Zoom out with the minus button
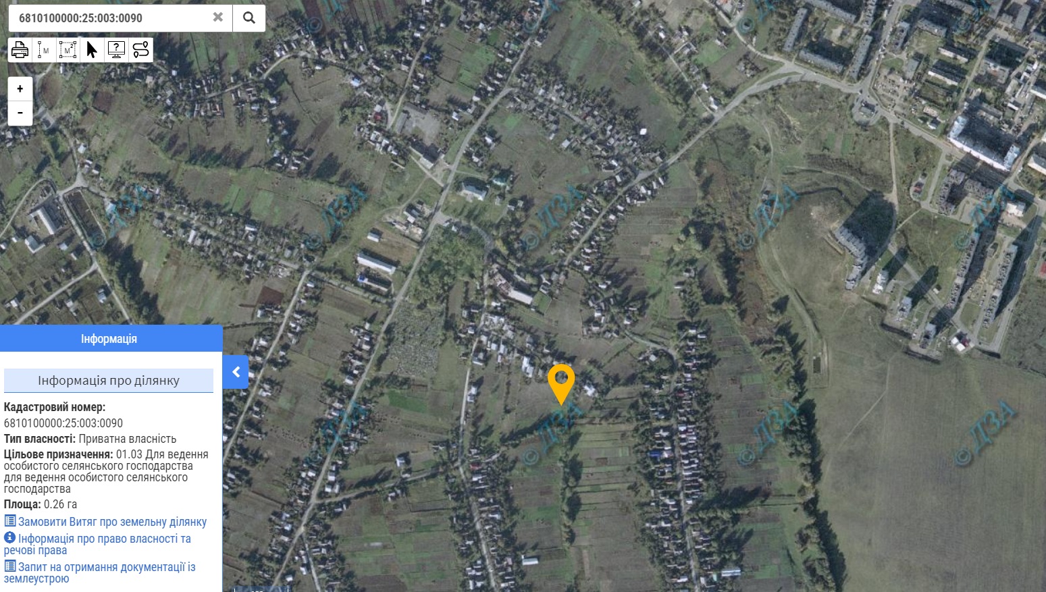The height and width of the screenshot is (592, 1046). click(x=20, y=113)
